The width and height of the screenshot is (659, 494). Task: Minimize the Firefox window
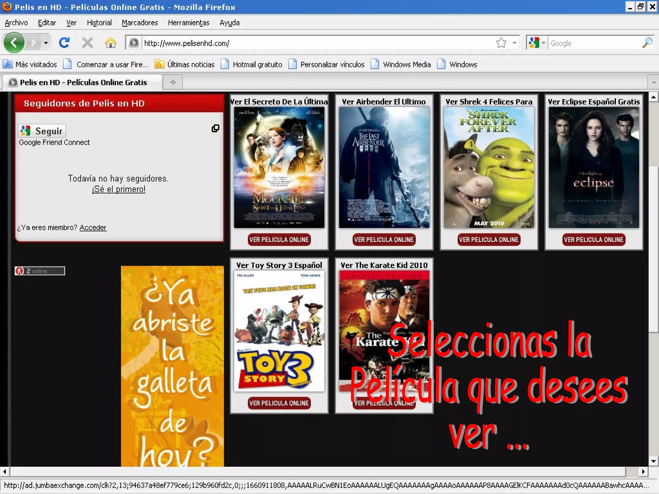tap(630, 7)
